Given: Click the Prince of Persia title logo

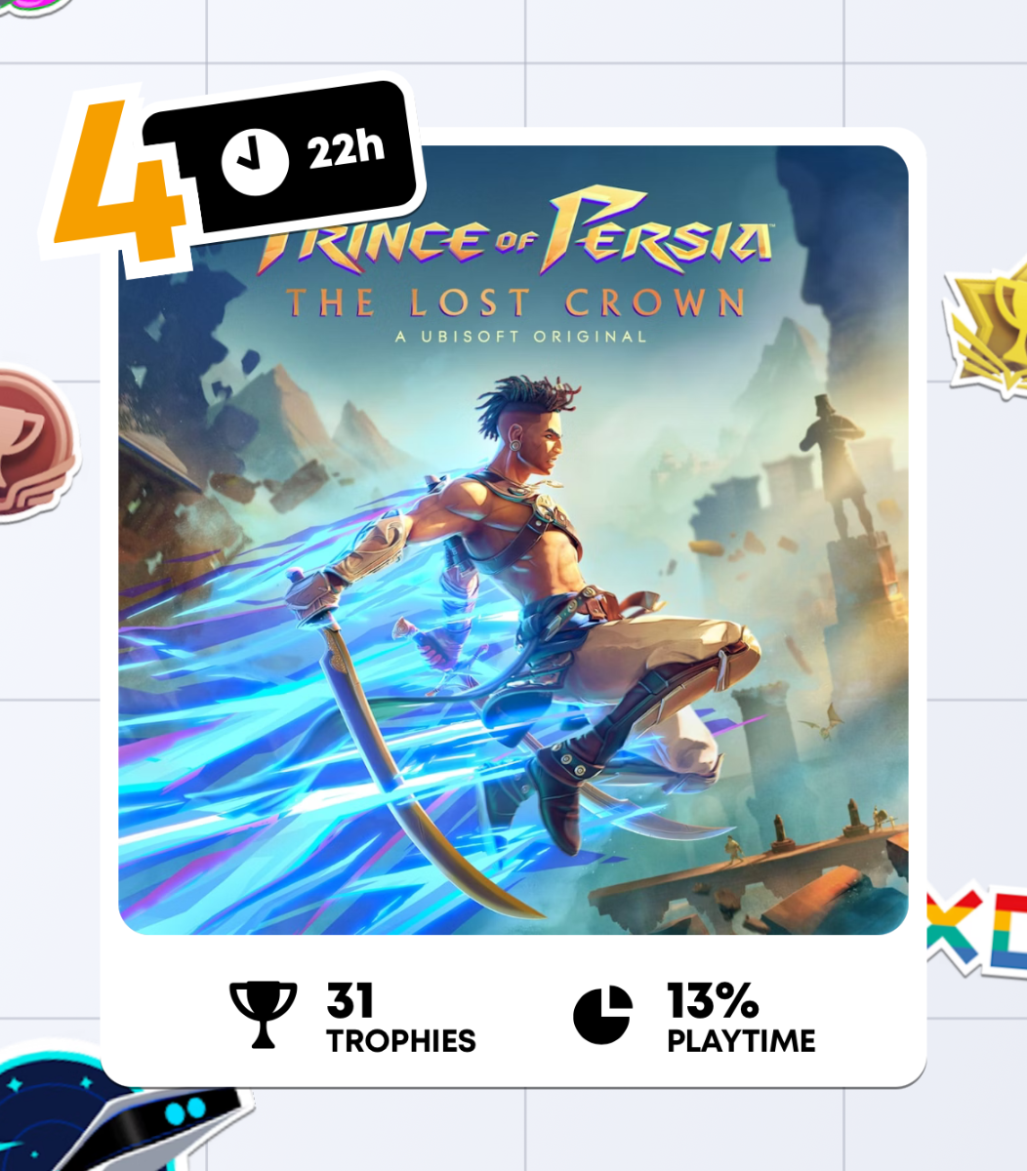Looking at the screenshot, I should pyautogui.click(x=515, y=234).
